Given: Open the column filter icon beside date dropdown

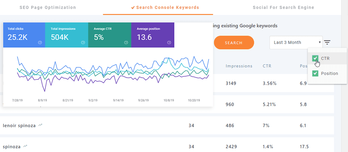Looking at the screenshot, I should [x=327, y=43].
